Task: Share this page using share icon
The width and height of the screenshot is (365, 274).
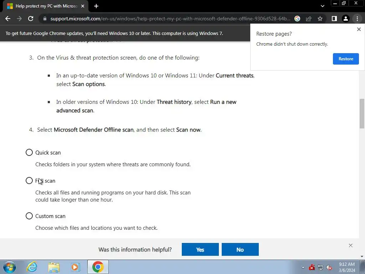Action: click(x=309, y=19)
